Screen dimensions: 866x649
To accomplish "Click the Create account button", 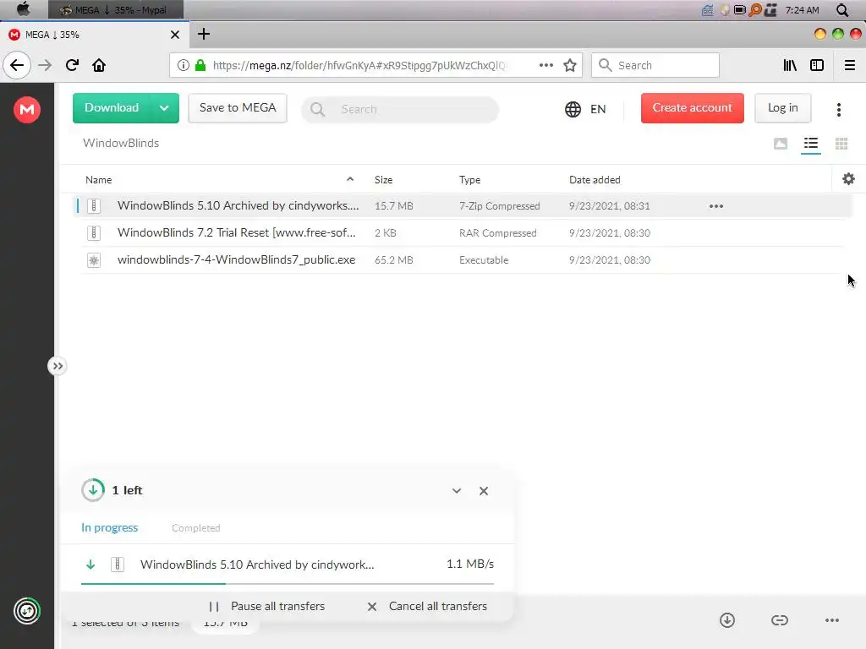I will pos(692,107).
